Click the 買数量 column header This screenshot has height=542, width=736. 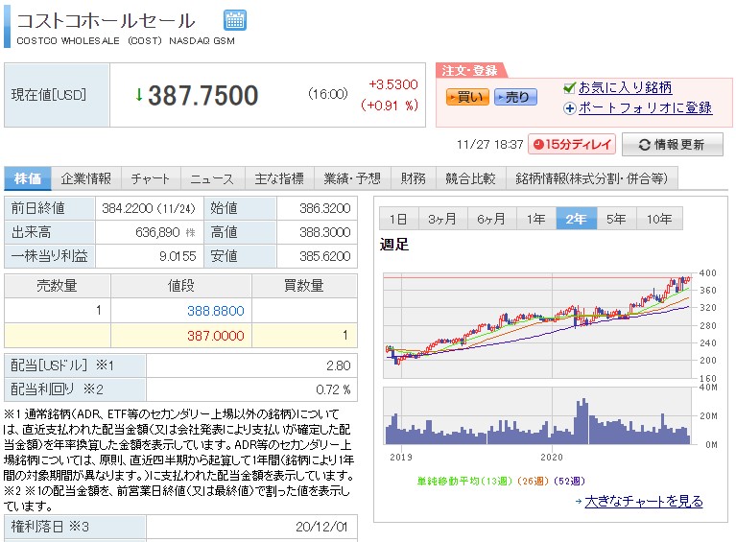pyautogui.click(x=304, y=286)
